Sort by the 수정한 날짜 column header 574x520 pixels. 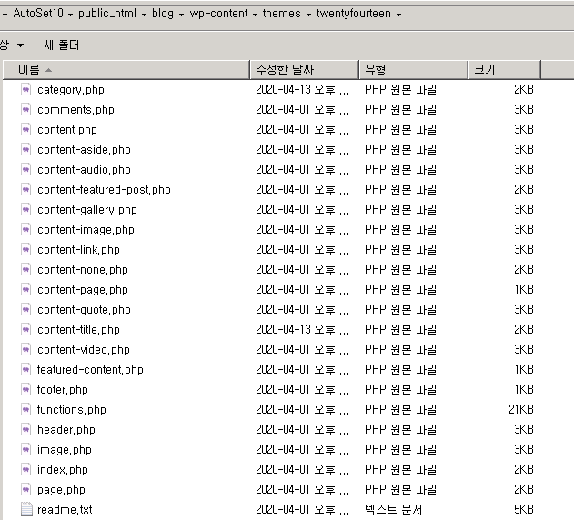point(304,69)
